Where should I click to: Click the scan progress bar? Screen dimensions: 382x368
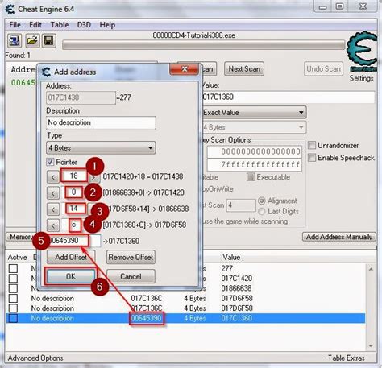(x=203, y=45)
